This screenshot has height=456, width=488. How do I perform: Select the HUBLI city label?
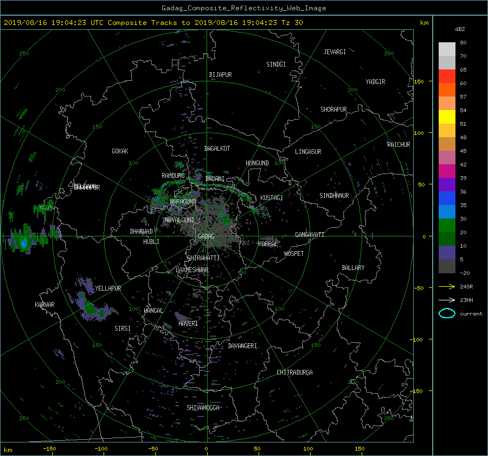(151, 241)
